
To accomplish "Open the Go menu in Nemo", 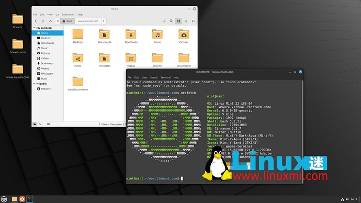I will pyautogui.click(x=57, y=15).
